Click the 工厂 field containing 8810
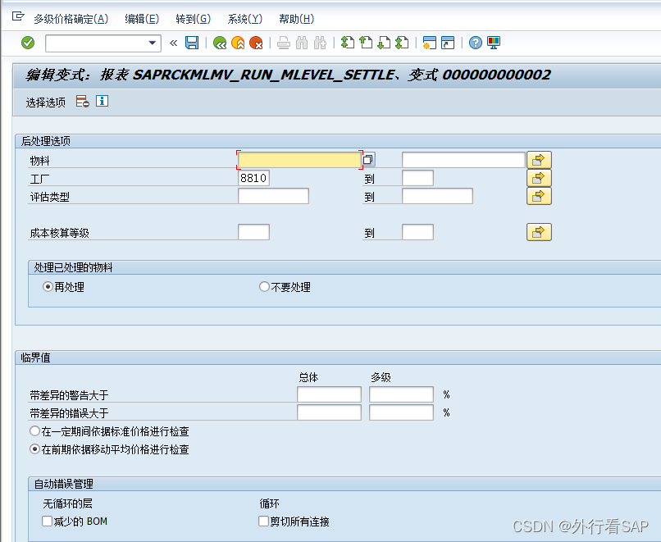This screenshot has height=542, width=661. click(x=253, y=178)
